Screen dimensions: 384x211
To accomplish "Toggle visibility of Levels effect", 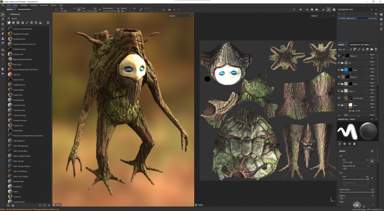I will click(x=350, y=111).
